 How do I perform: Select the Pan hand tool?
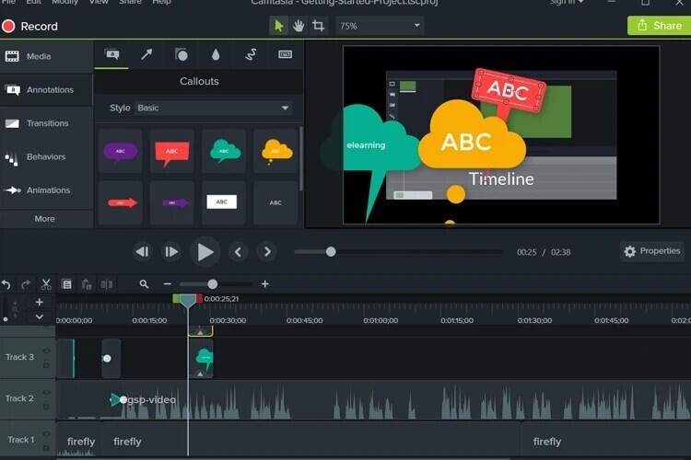[x=299, y=26]
